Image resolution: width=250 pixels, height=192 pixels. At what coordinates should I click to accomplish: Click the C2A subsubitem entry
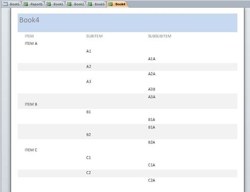click(152, 180)
